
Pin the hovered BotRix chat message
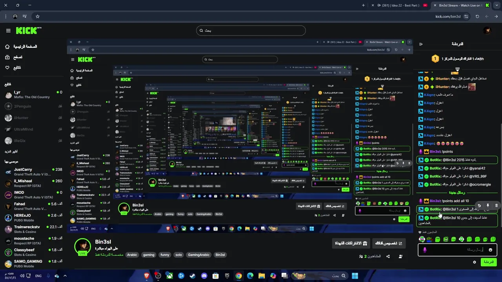tap(488, 205)
